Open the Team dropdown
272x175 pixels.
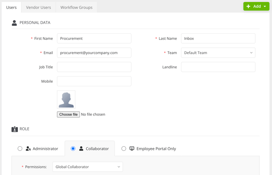[x=218, y=53]
